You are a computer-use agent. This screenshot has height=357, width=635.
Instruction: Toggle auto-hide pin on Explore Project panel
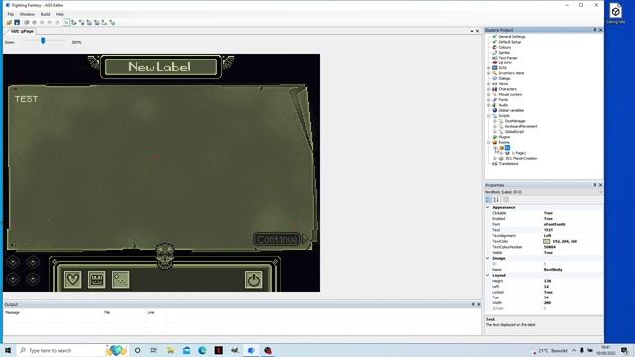(x=595, y=30)
